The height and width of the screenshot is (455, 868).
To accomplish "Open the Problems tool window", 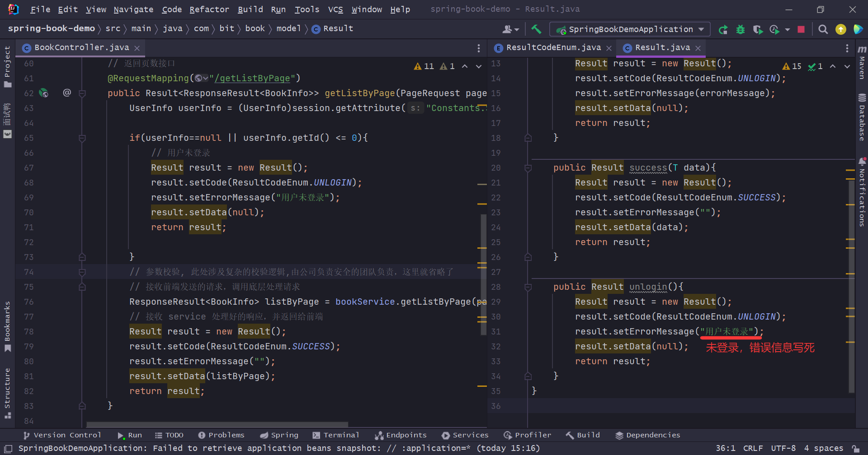I will click(221, 435).
